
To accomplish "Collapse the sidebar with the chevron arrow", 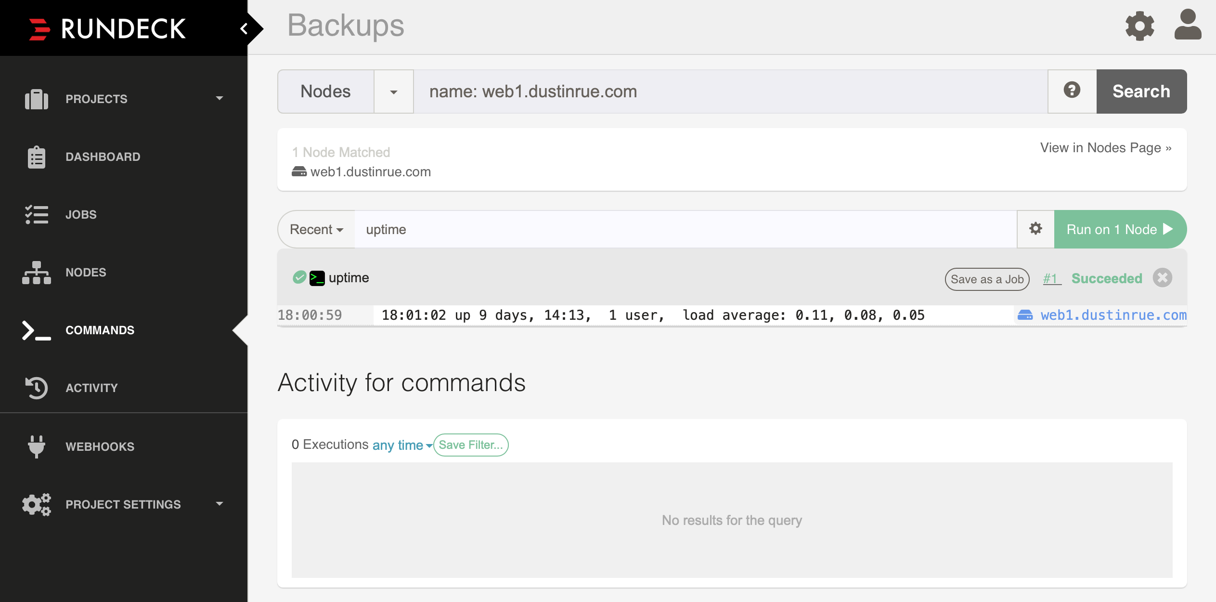I will [x=244, y=29].
